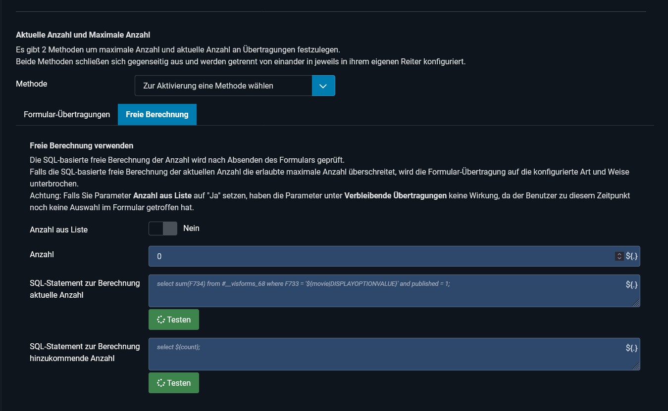Click the Anzahl aus Liste field label
The width and height of the screenshot is (668, 411).
(58, 229)
